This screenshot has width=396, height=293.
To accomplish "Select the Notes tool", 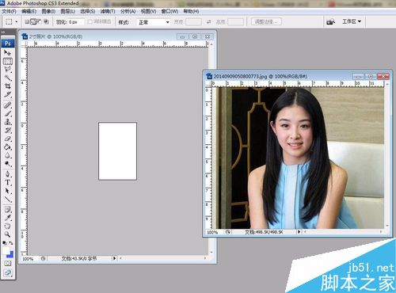I will coord(7,210).
